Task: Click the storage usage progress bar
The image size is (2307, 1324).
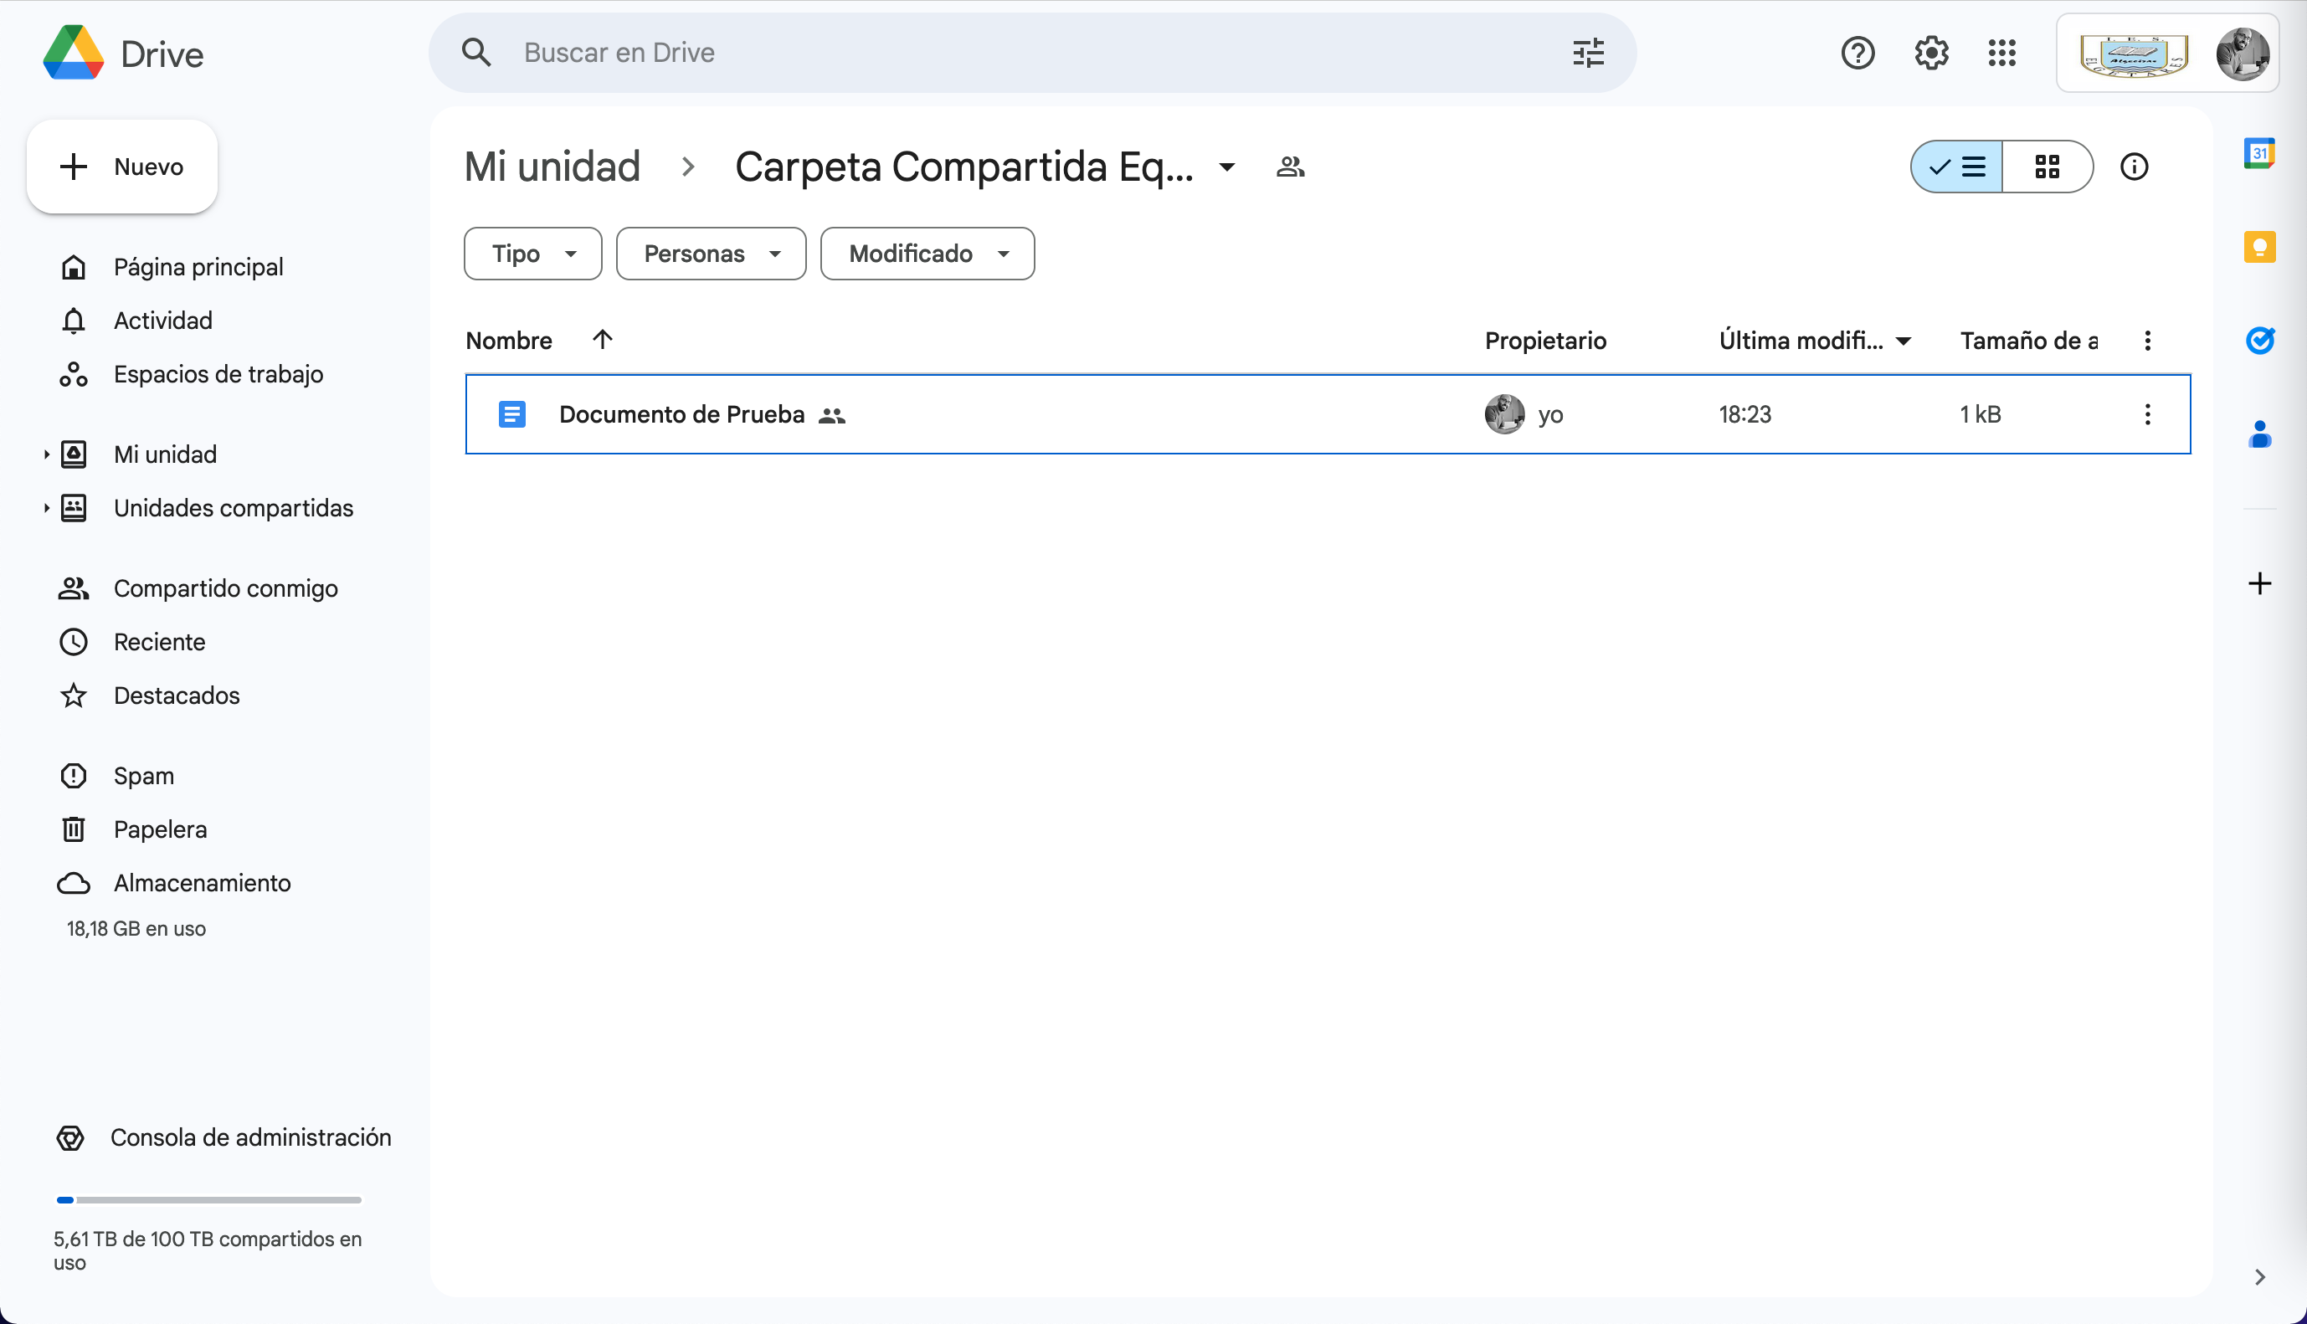Action: click(209, 1199)
